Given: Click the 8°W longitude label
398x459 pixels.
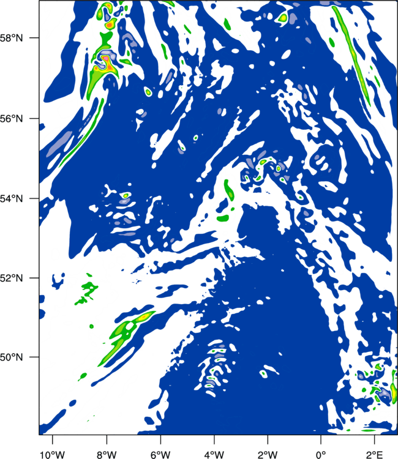Looking at the screenshot, I should 107,455.
